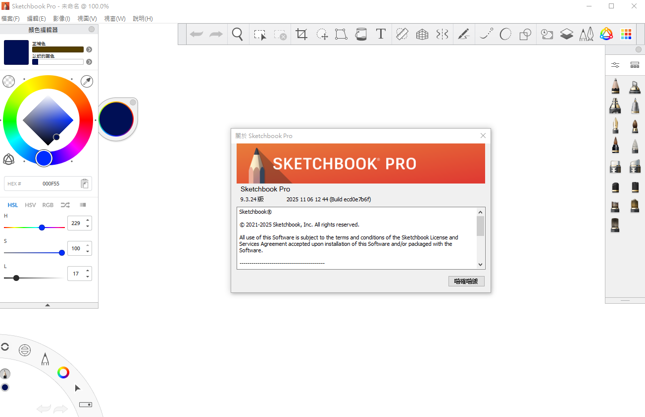Select the Steady Stroke tool
Image resolution: width=645 pixels, height=417 pixels.
point(463,34)
